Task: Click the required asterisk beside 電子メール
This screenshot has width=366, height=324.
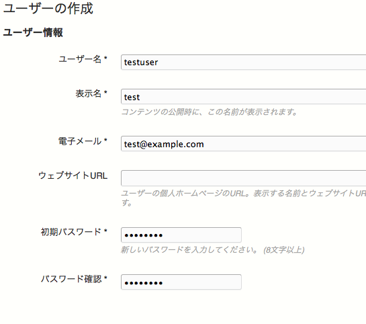Action: tap(105, 140)
